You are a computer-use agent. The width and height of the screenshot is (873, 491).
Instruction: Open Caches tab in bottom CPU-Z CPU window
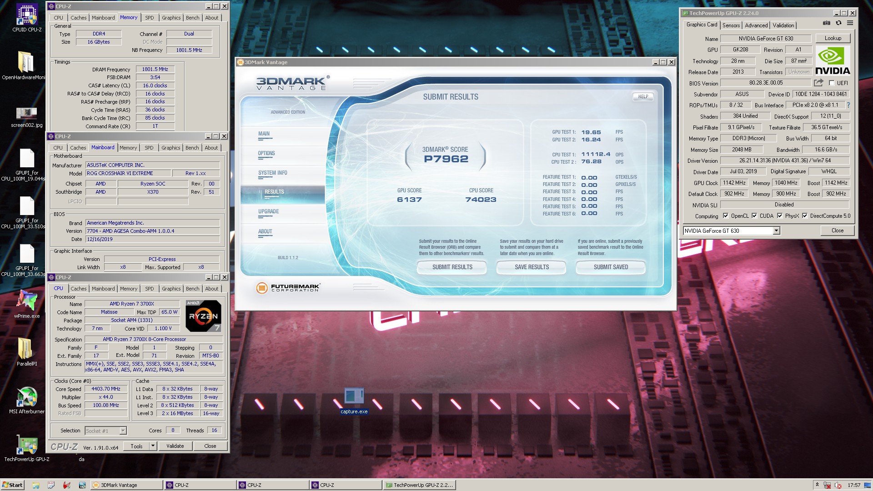(x=78, y=289)
